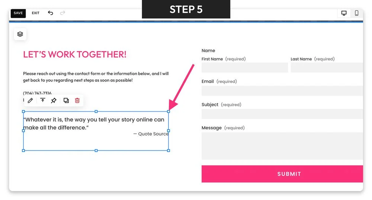Click the Subject input field
Image resolution: width=372 pixels, height=200 pixels.
(282, 114)
